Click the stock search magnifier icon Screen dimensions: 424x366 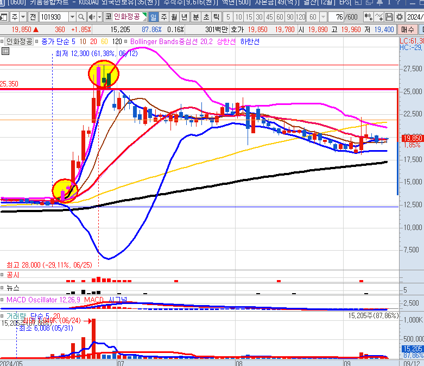click(82, 17)
